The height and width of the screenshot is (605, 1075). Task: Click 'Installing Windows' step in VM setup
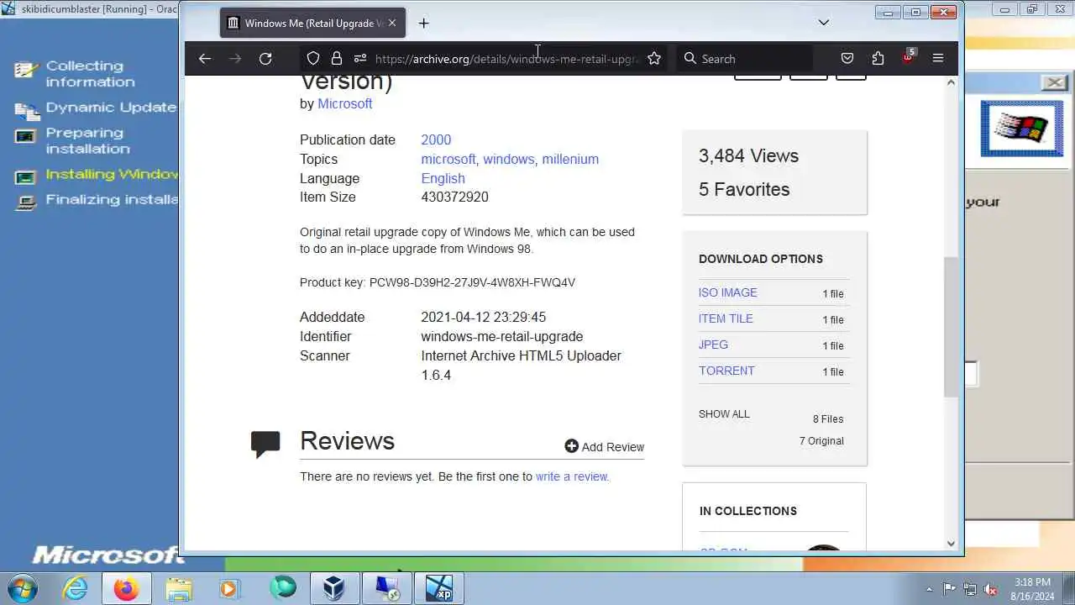point(112,174)
